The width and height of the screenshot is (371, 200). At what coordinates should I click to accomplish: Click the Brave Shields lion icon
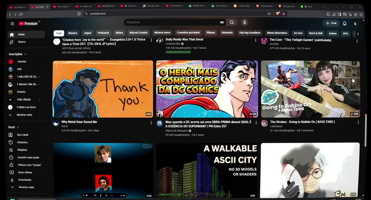coord(278,14)
